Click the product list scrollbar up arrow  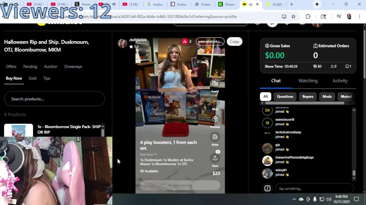103,126
